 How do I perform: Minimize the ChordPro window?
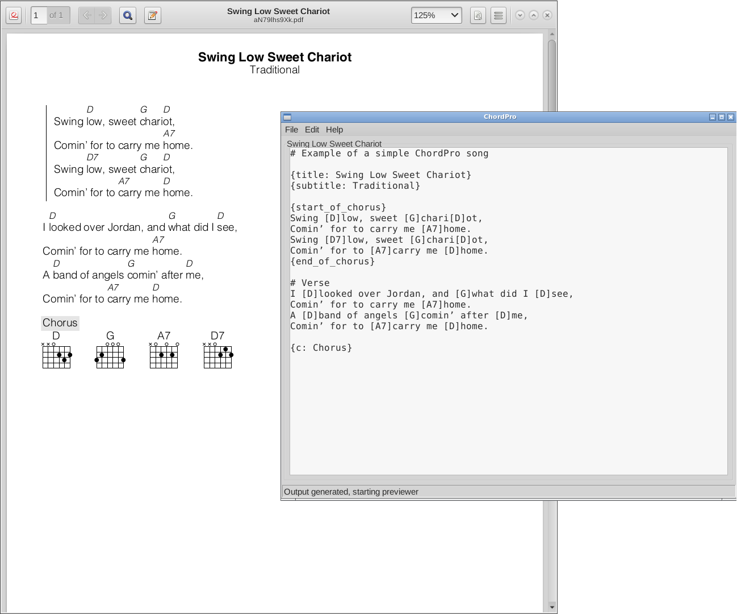click(713, 117)
